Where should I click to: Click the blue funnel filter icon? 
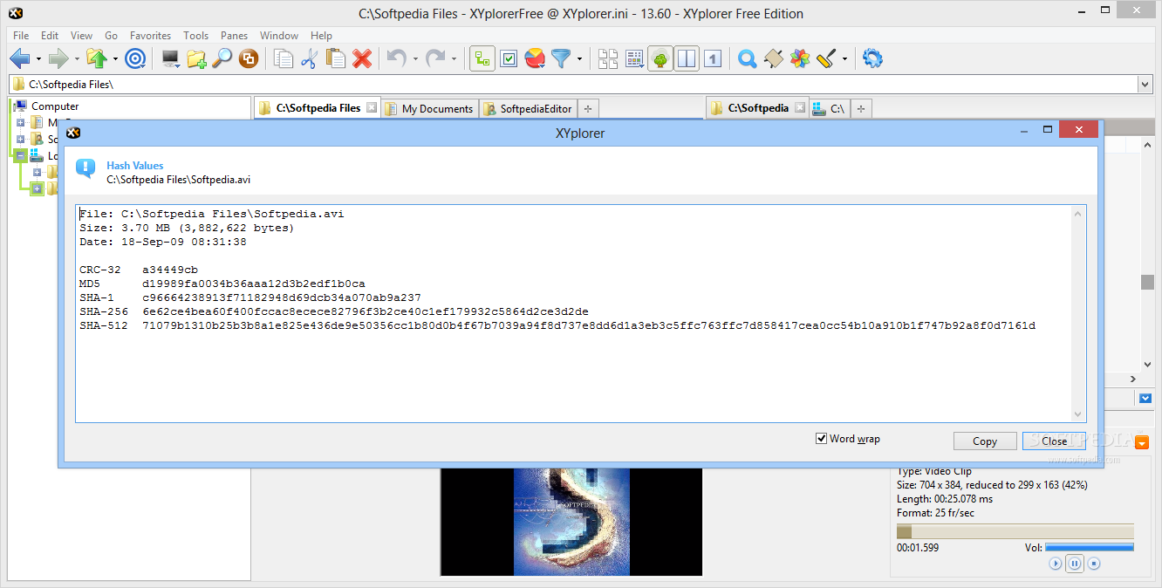click(x=561, y=58)
